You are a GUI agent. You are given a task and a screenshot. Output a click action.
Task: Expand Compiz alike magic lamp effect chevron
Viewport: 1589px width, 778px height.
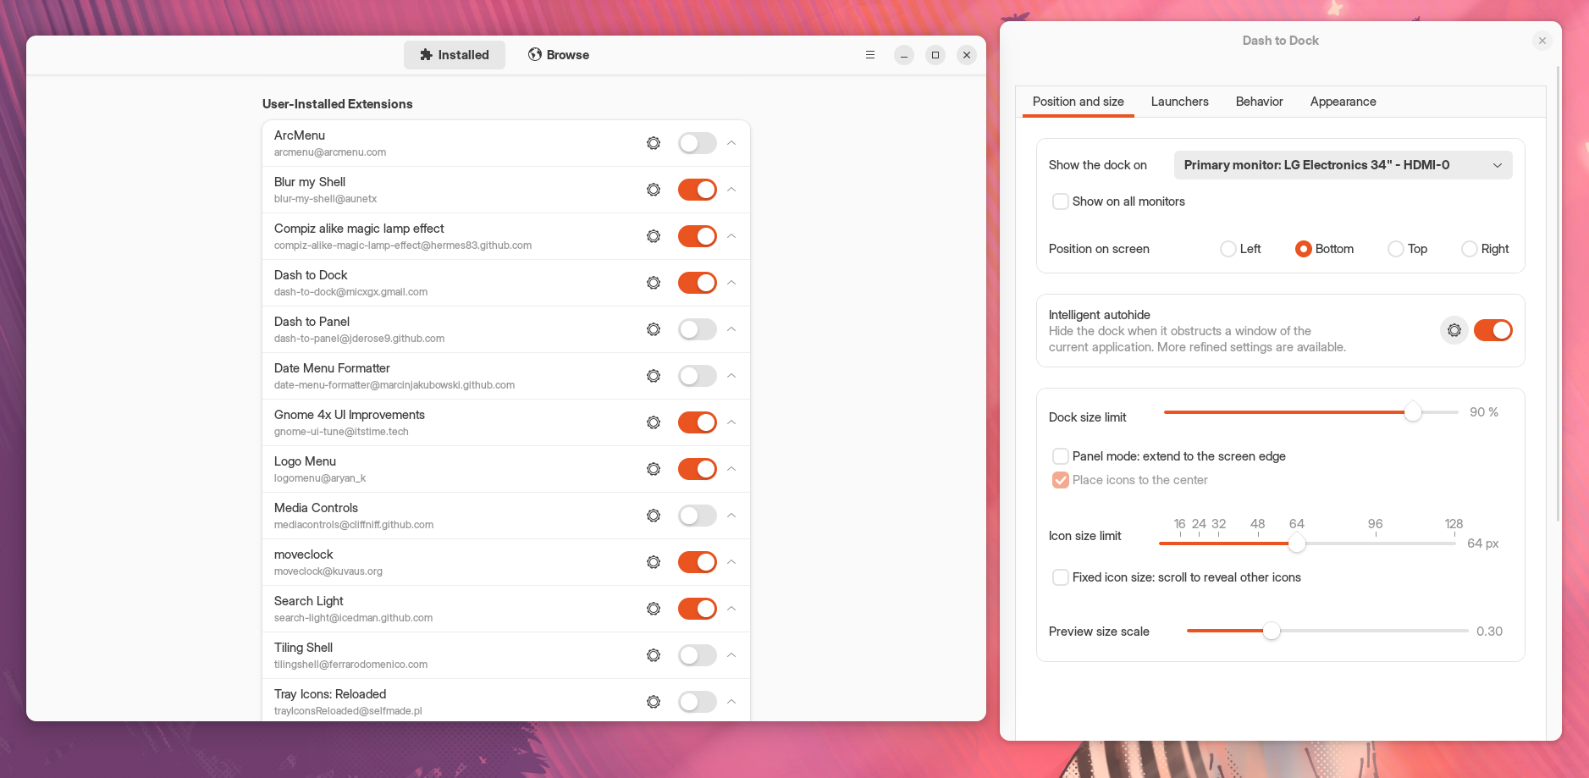[731, 236]
